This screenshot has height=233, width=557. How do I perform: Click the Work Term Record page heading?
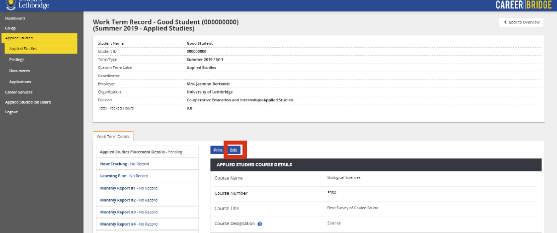[165, 25]
